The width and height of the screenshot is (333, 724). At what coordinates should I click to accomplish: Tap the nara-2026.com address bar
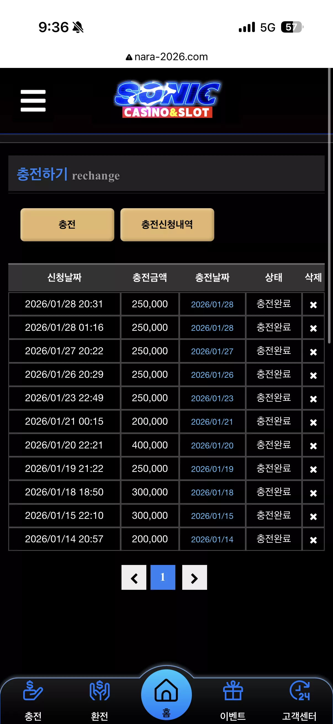point(167,57)
